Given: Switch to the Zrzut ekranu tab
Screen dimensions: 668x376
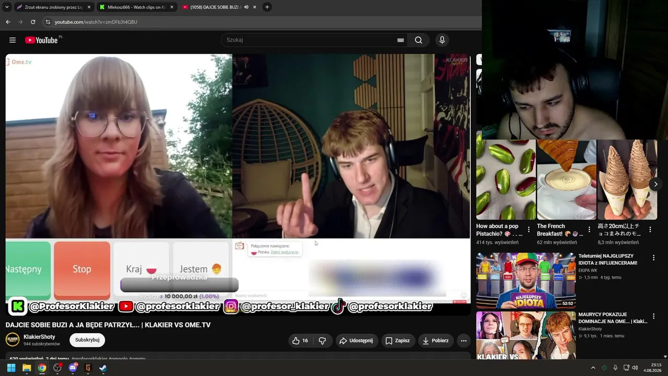Looking at the screenshot, I should pyautogui.click(x=54, y=7).
